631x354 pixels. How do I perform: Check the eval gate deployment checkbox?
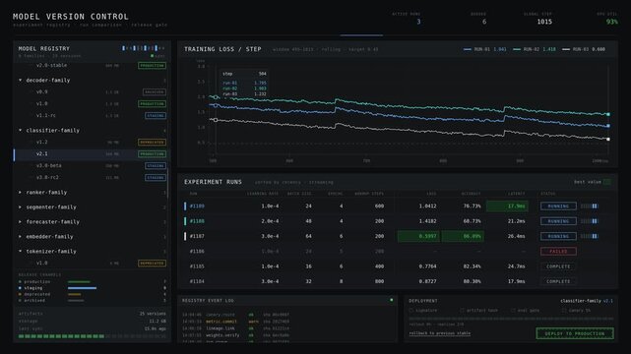[513, 311]
